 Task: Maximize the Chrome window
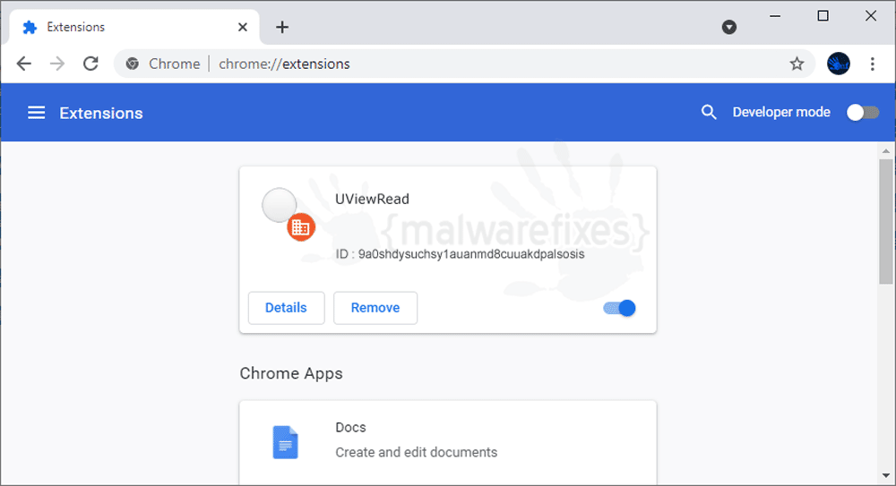(823, 16)
